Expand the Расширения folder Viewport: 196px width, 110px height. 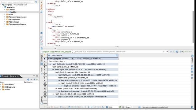coord(5,19)
